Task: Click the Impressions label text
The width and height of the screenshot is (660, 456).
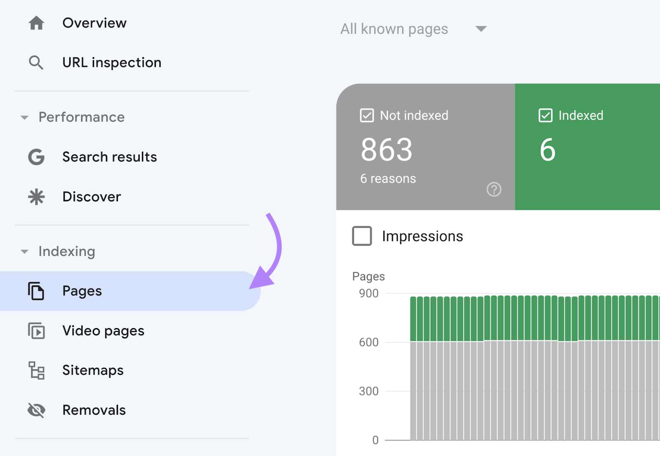Action: point(422,236)
